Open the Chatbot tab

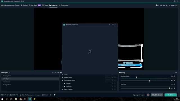[x=24, y=5]
